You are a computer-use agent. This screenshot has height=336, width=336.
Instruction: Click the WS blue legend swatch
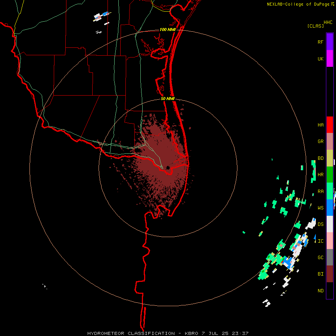coord(330,208)
